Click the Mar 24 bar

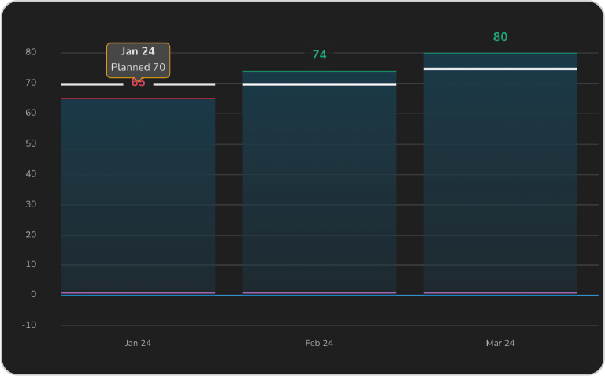tap(500, 181)
